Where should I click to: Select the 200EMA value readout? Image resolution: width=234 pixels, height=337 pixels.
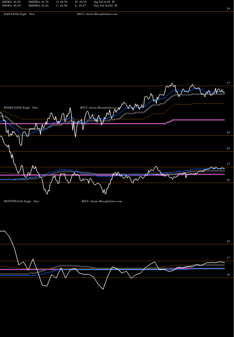pyautogui.click(x=39, y=6)
